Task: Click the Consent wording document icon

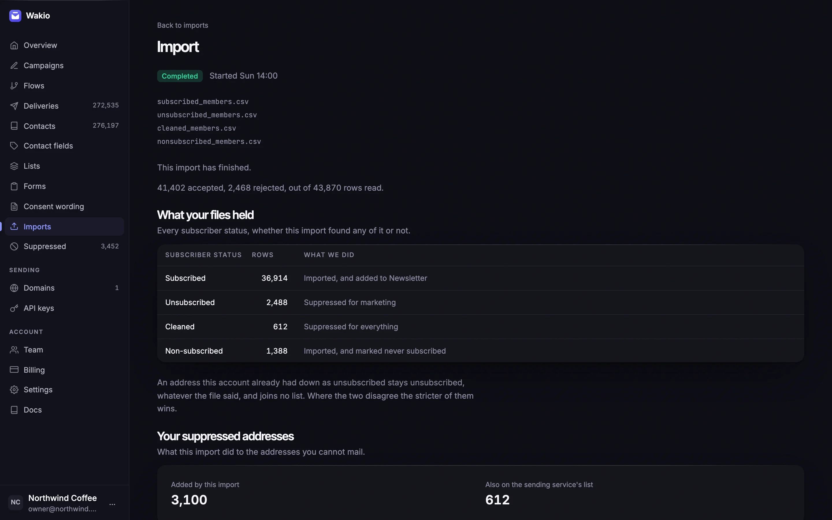Action: point(14,206)
